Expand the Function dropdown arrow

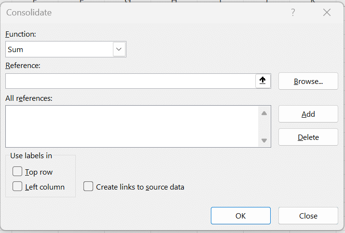point(119,49)
